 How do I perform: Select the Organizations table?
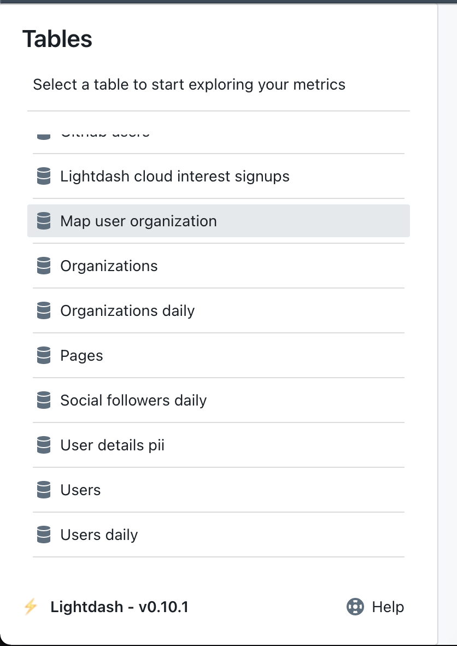pyautogui.click(x=109, y=266)
